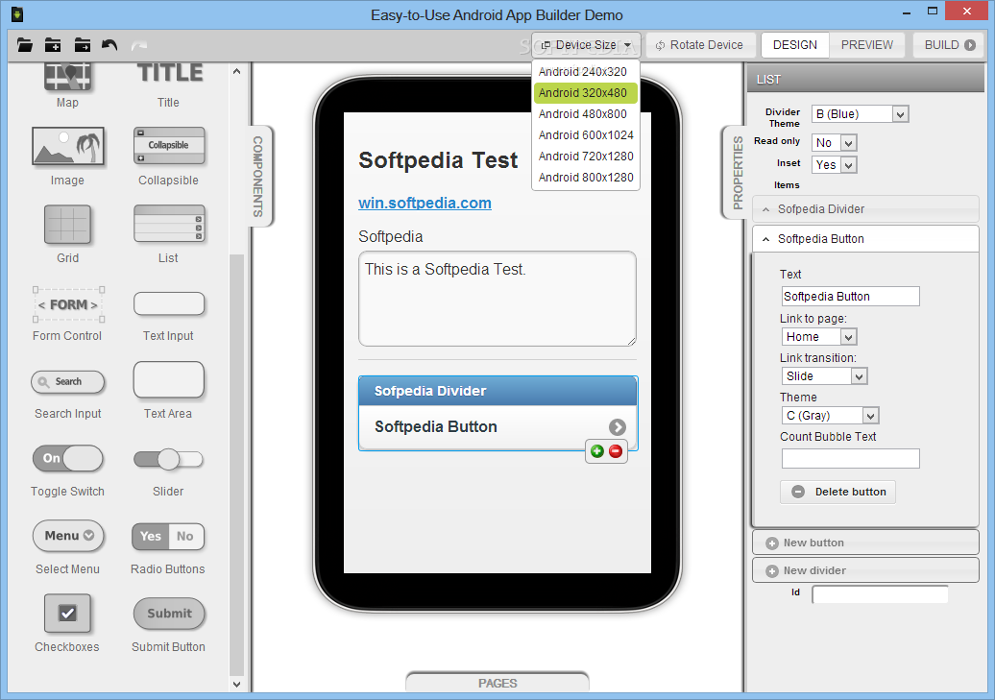Click the button Text input field
Screen dimensions: 995x700
[x=850, y=297]
